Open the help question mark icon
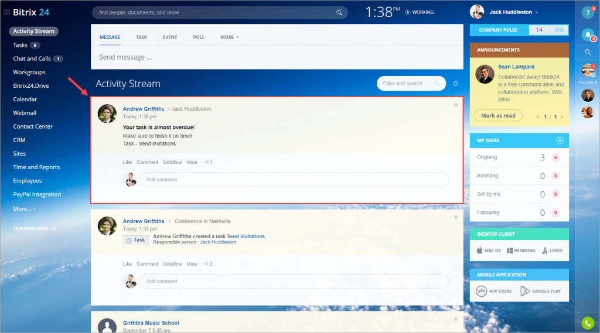600x333 pixels. click(x=588, y=13)
